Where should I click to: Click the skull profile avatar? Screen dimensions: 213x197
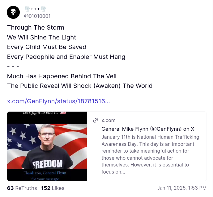click(13, 12)
